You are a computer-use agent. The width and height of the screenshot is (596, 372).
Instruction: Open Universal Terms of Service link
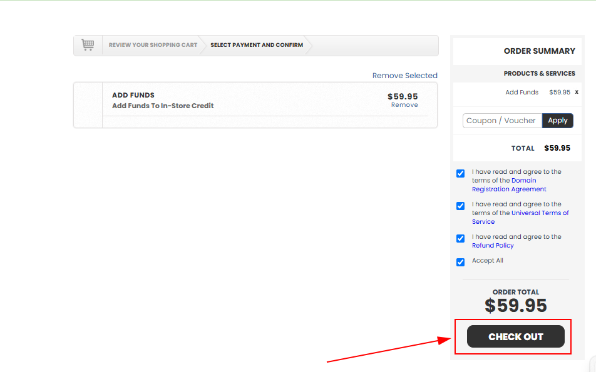pyautogui.click(x=520, y=217)
